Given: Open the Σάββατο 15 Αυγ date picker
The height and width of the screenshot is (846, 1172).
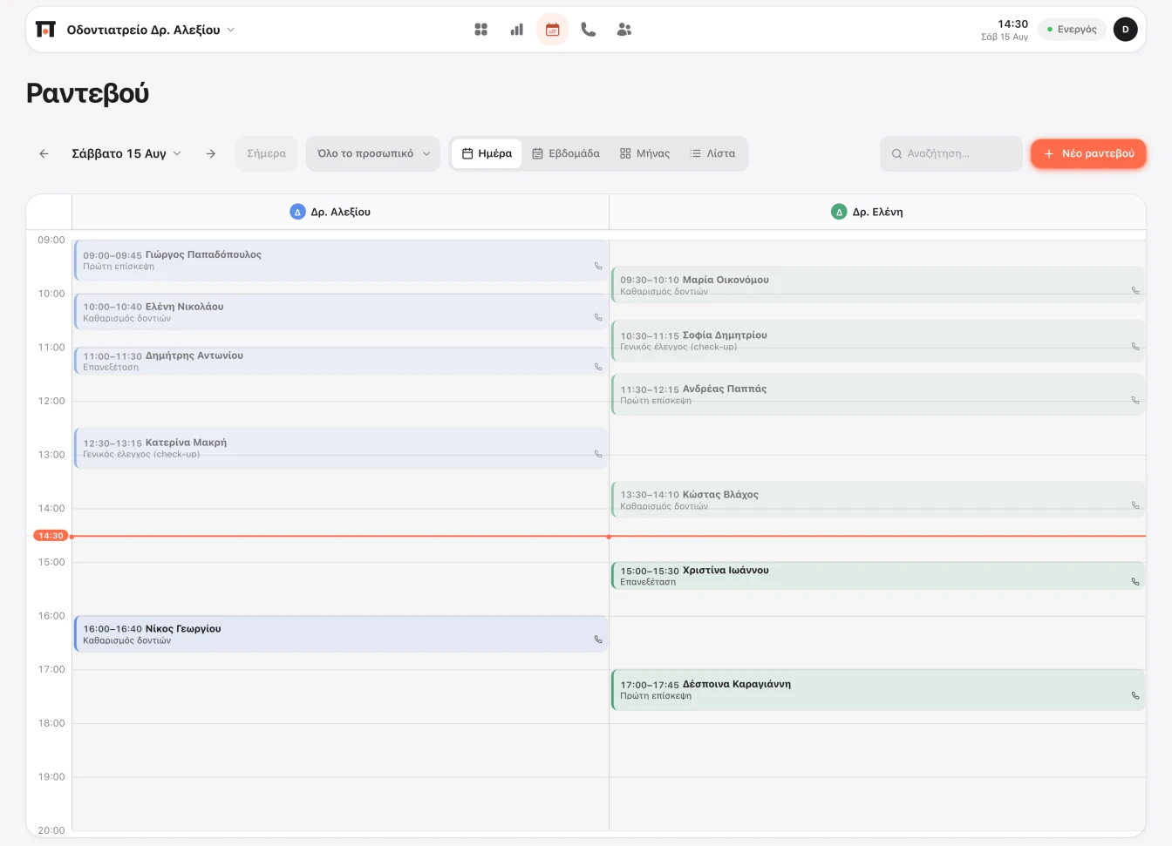Looking at the screenshot, I should 126,153.
